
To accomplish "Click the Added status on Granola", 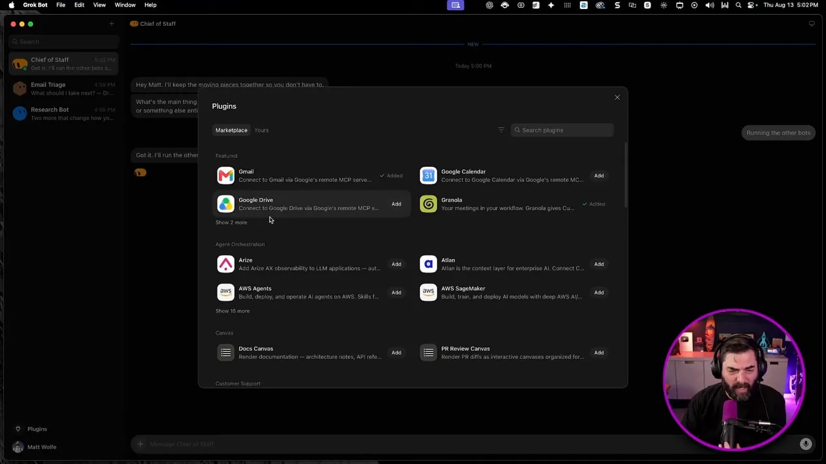I will [594, 204].
